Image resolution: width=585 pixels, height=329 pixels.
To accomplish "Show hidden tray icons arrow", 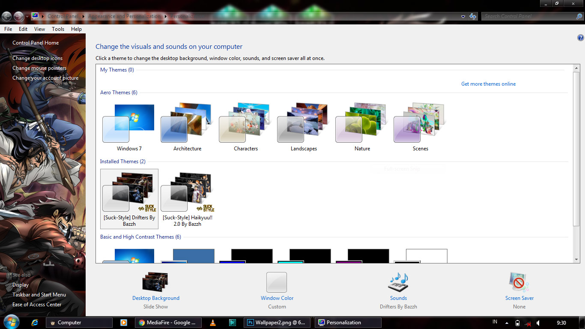I will pyautogui.click(x=507, y=323).
